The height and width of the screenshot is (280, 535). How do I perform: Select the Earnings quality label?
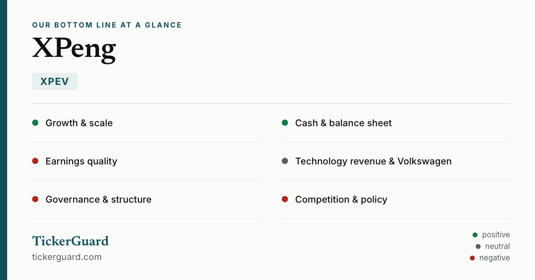point(81,161)
